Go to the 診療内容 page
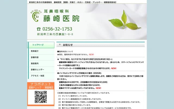This screenshot has width=174, height=109. 41,57
